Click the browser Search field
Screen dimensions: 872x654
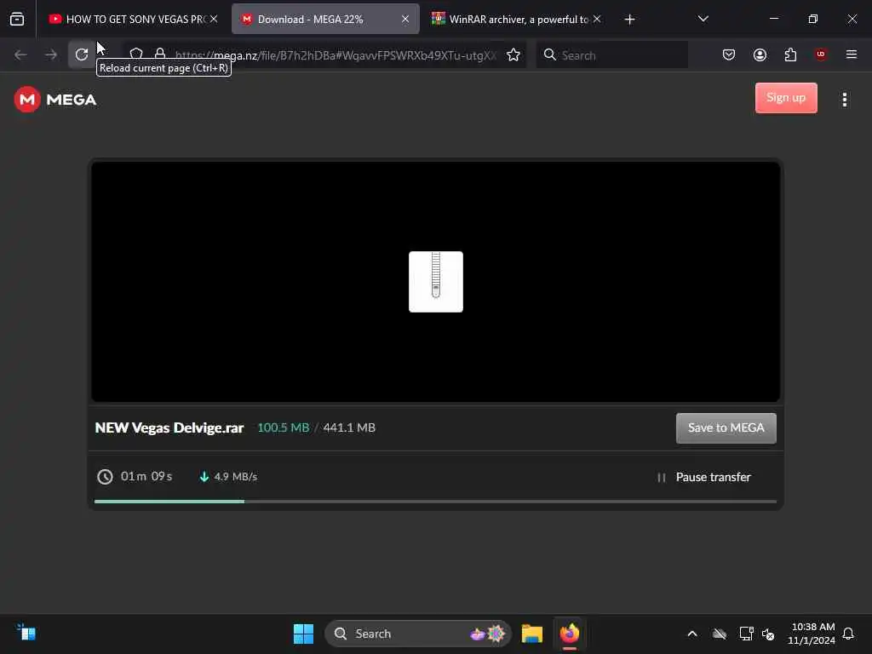point(611,55)
